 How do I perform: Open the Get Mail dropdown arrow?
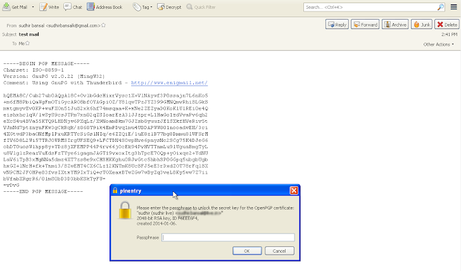tap(33, 7)
